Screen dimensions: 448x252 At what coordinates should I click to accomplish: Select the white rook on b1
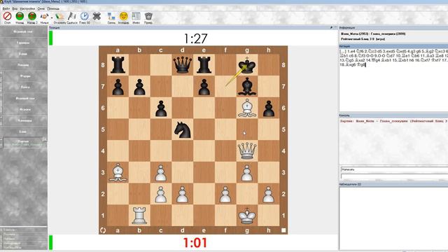[x=139, y=216]
